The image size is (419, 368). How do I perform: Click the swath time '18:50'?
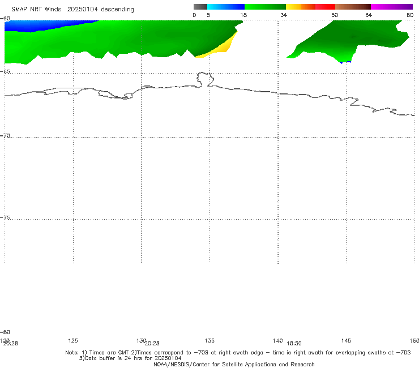click(x=294, y=344)
